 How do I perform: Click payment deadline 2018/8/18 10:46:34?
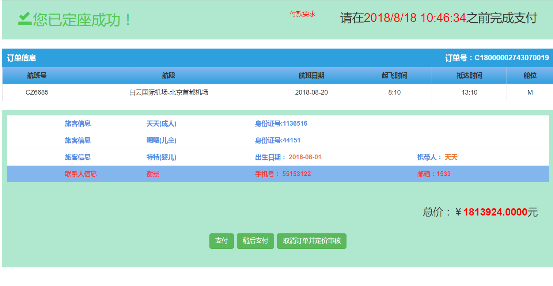(415, 18)
